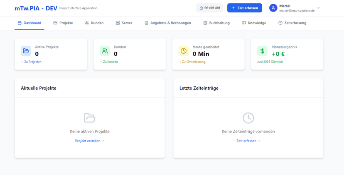This screenshot has width=344, height=175.
Task: Click the +0 € Monatsergebnis value
Action: click(x=278, y=54)
